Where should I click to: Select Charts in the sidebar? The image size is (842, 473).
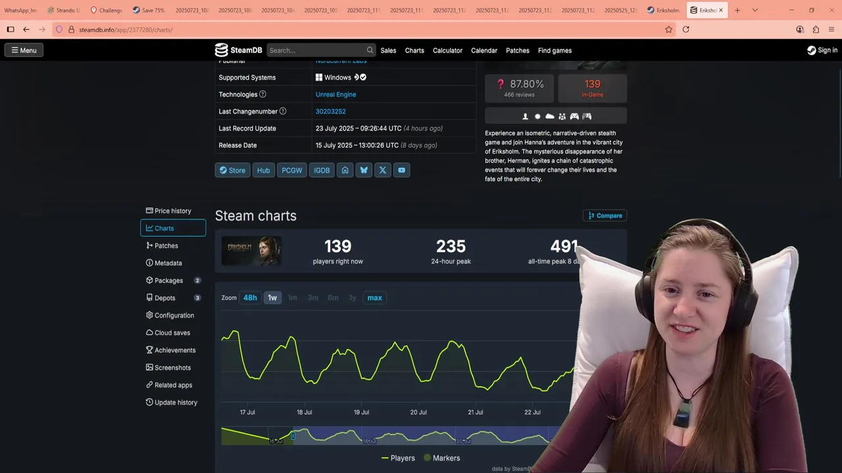click(173, 228)
